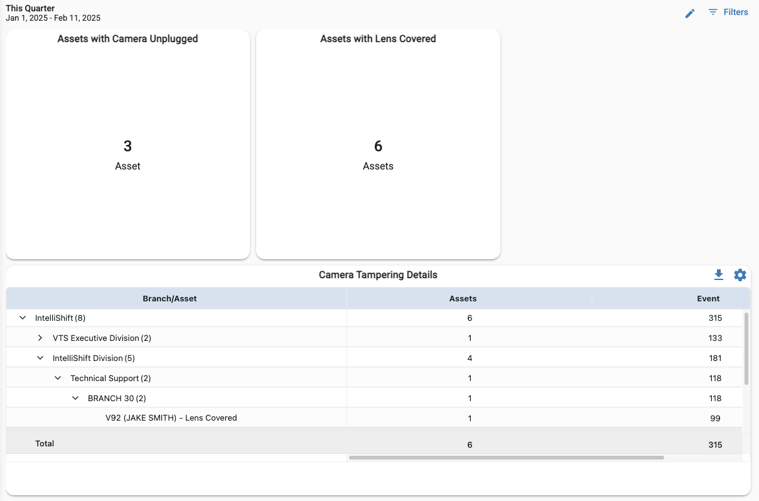Download the Camera Tampering Details table
Image resolution: width=759 pixels, height=501 pixels.
[x=719, y=275]
